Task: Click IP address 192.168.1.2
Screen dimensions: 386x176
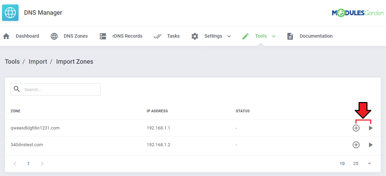Action: click(159, 145)
